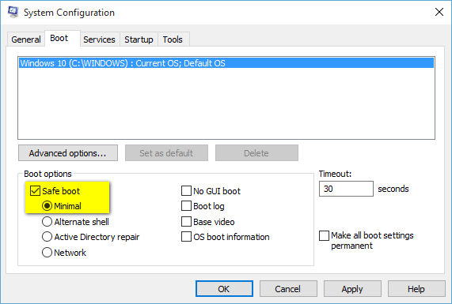Enable Base video option
452x304 pixels.
(x=186, y=222)
